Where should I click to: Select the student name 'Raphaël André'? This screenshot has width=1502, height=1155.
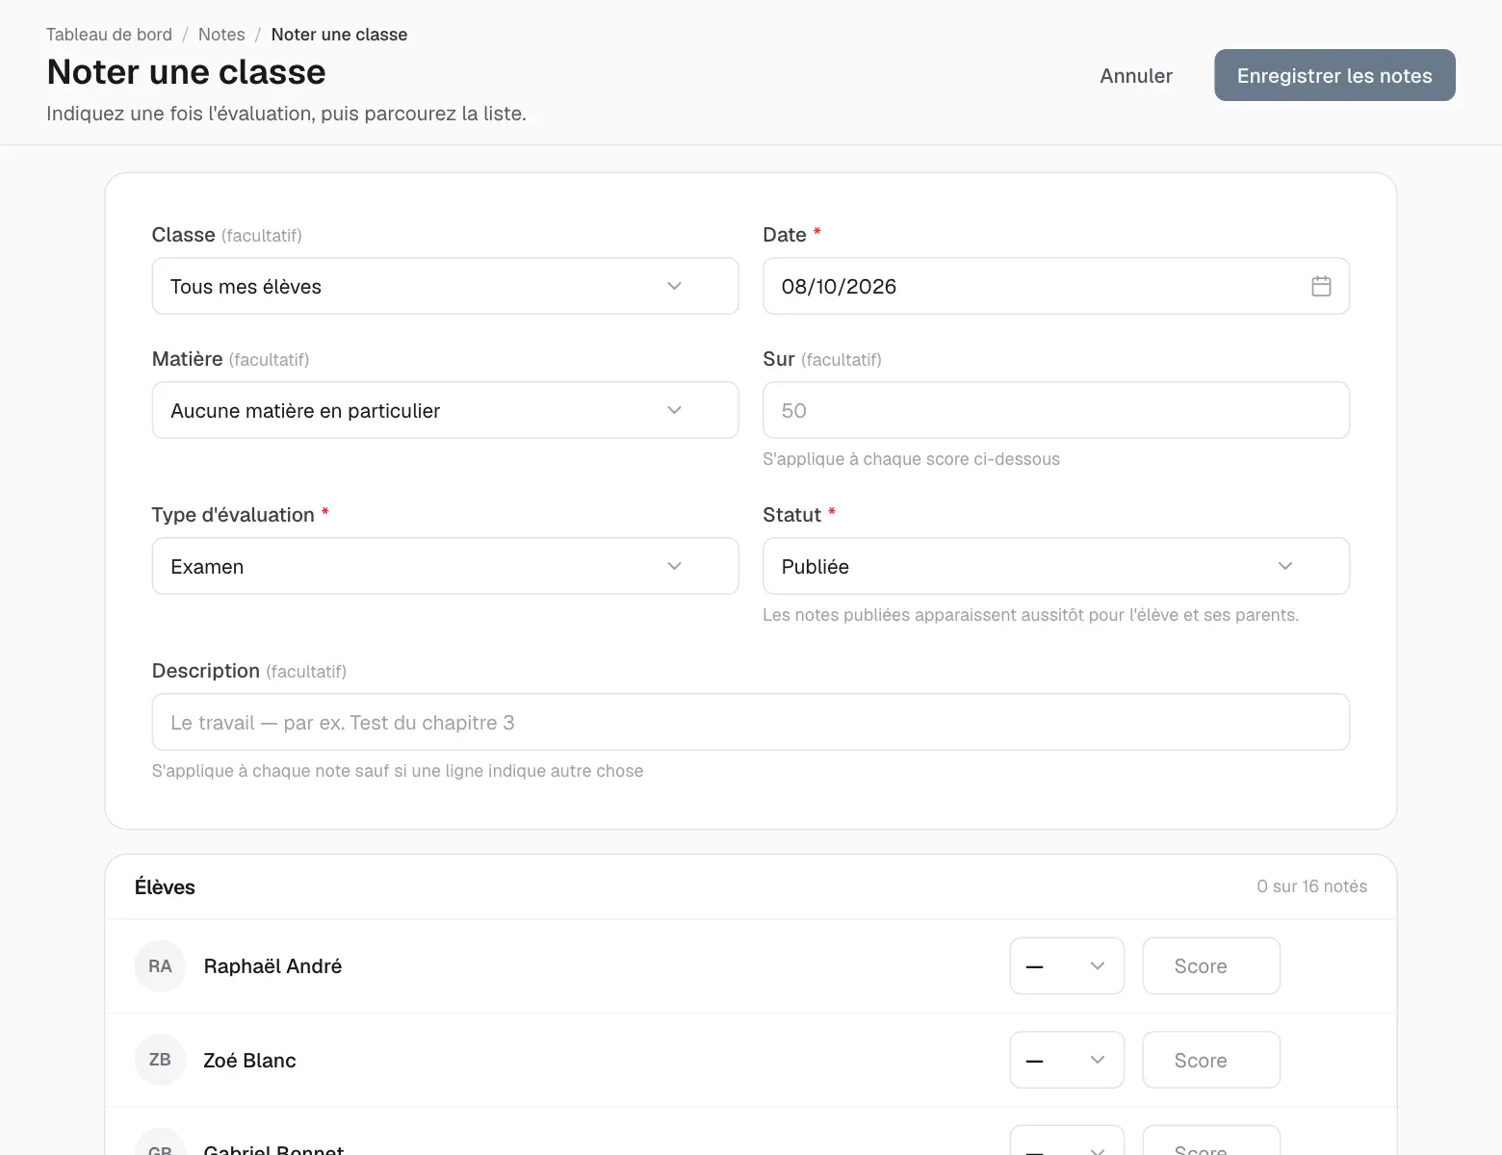pos(272,965)
